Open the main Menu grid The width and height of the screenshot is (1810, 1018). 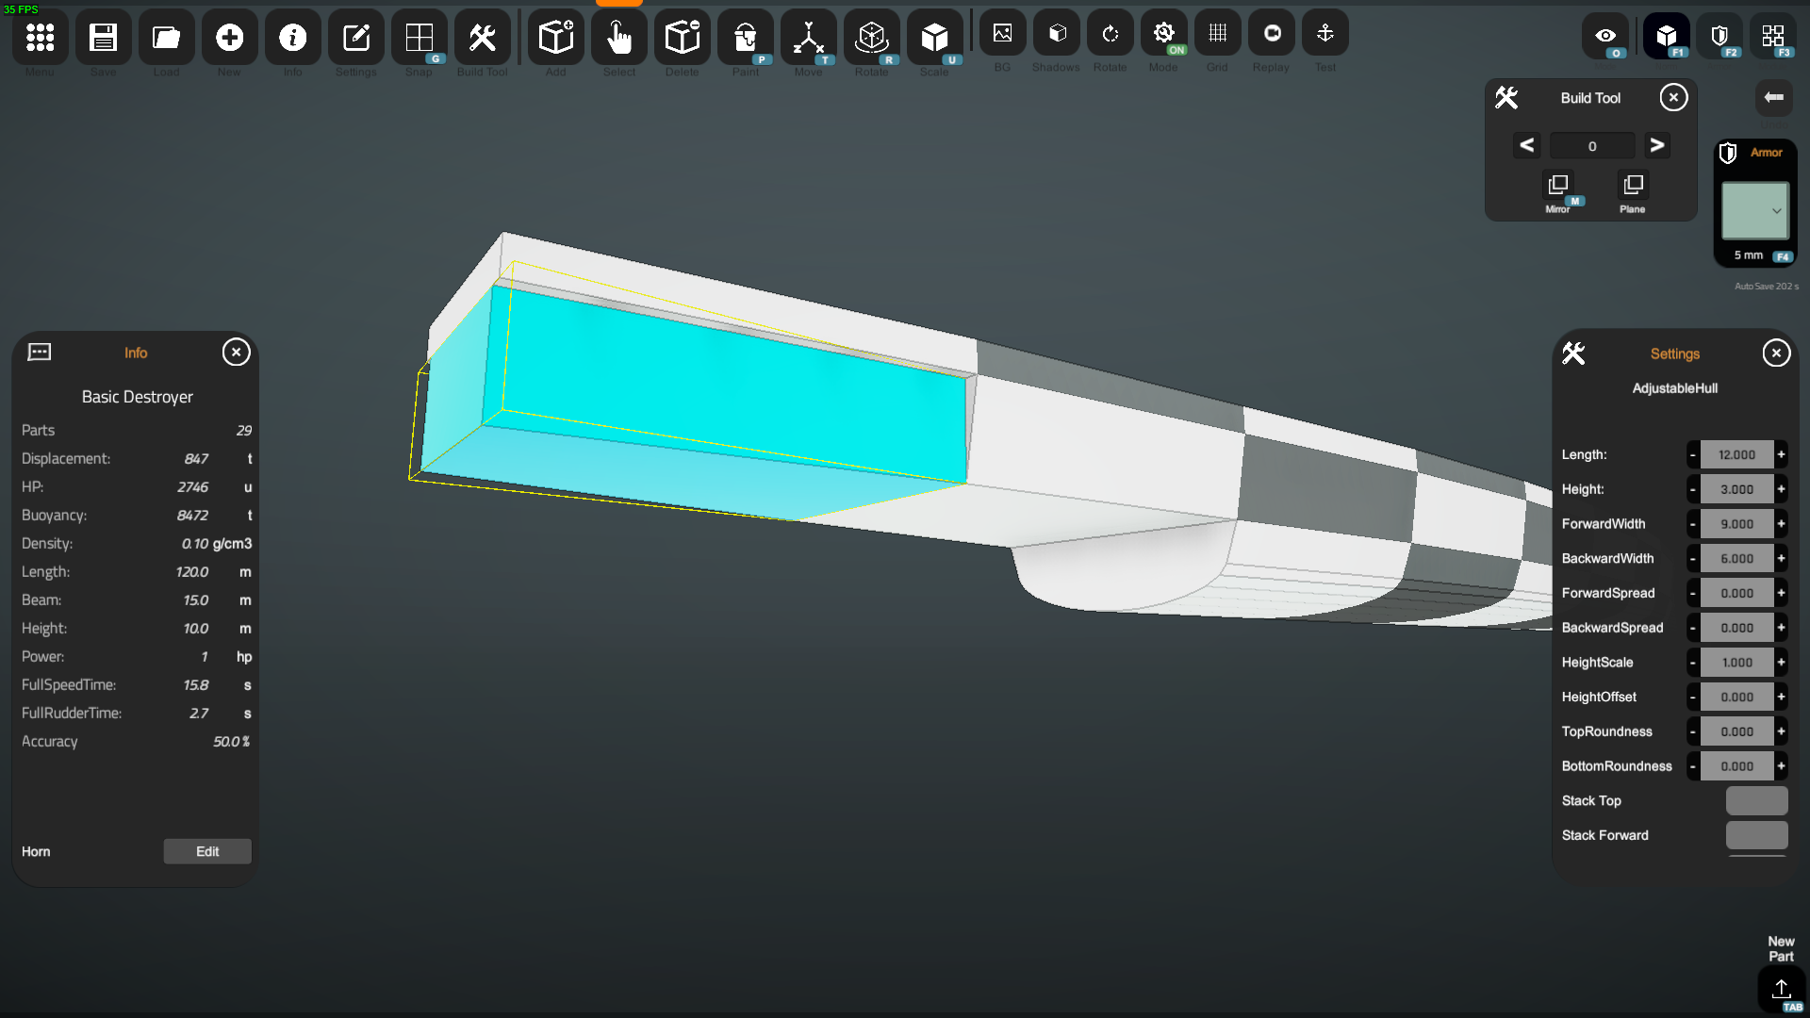[x=40, y=38]
